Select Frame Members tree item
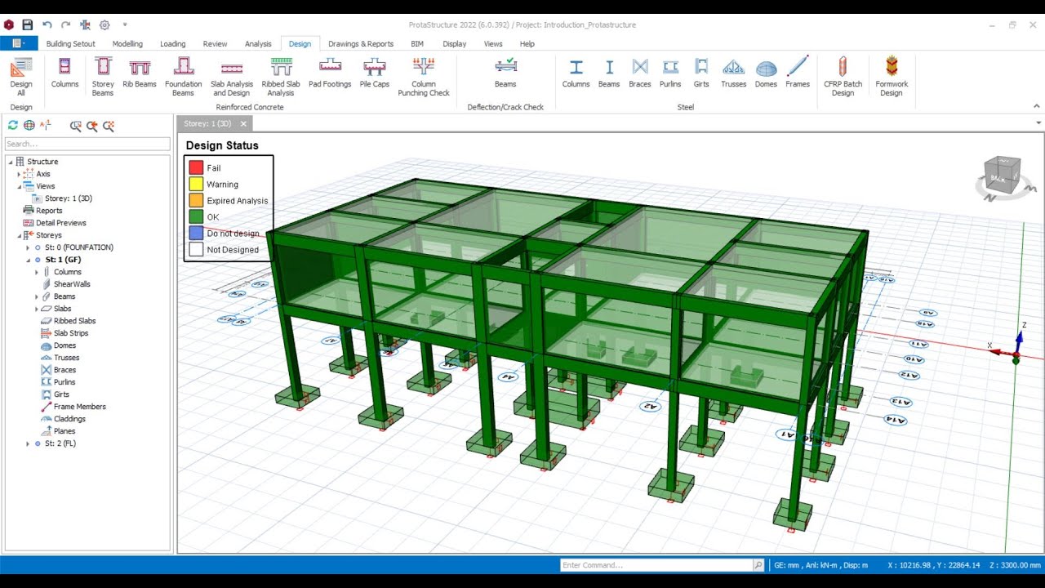Image resolution: width=1045 pixels, height=588 pixels. tap(79, 407)
